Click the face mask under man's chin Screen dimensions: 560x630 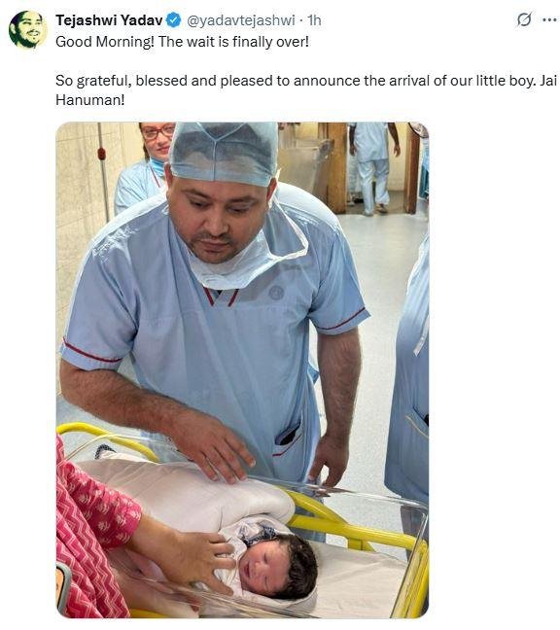click(245, 257)
